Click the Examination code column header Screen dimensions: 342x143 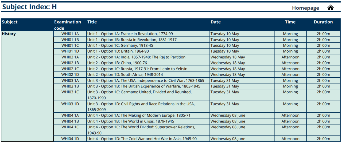67,25
